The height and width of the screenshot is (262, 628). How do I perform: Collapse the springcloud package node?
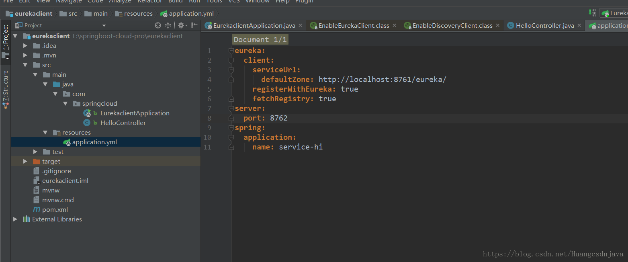click(65, 104)
